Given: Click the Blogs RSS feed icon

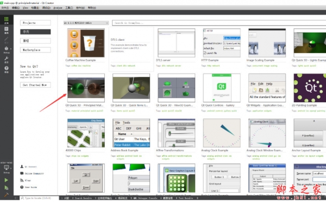Looking at the screenshot, I should point(22,180).
